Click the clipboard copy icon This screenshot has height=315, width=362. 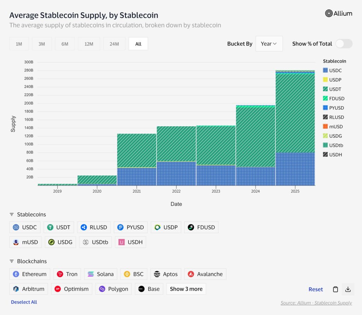tap(335, 289)
